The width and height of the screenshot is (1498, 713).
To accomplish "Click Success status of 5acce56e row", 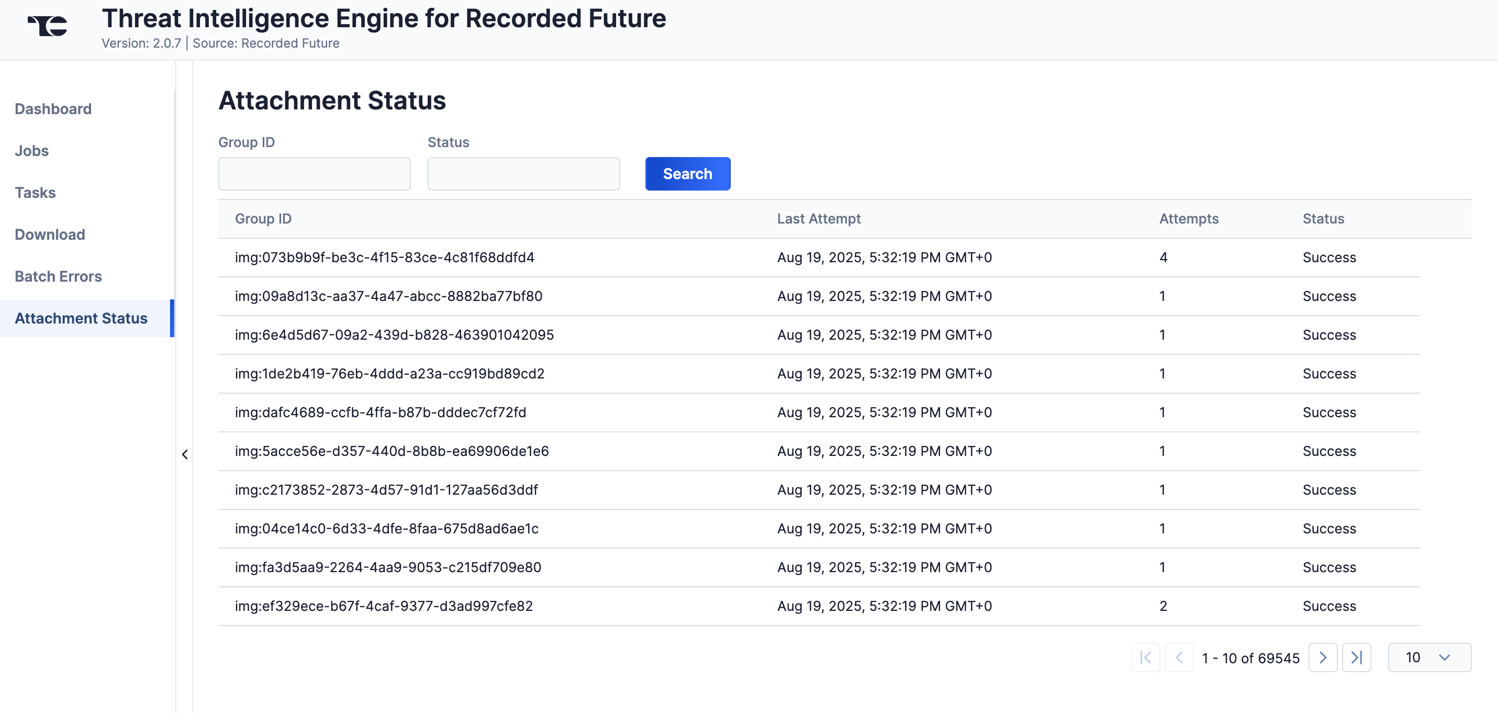I will coord(1329,451).
